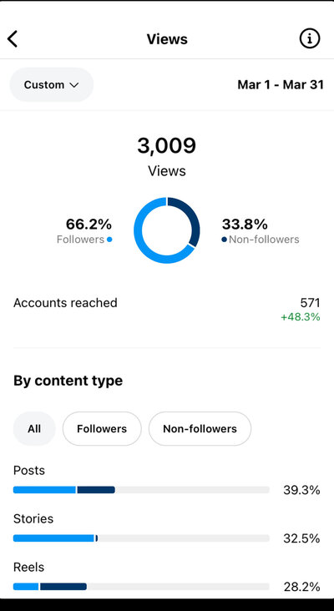Tap the 3,009 total views number
This screenshot has width=334, height=611.
[x=167, y=146]
